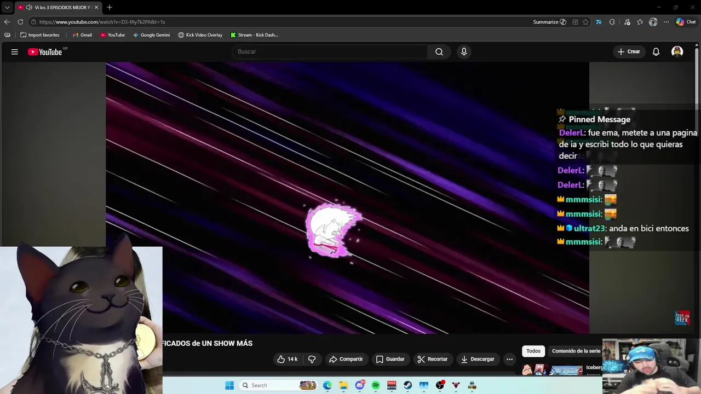Click the browser address bar URL
Image resolution: width=701 pixels, height=394 pixels.
pyautogui.click(x=102, y=22)
